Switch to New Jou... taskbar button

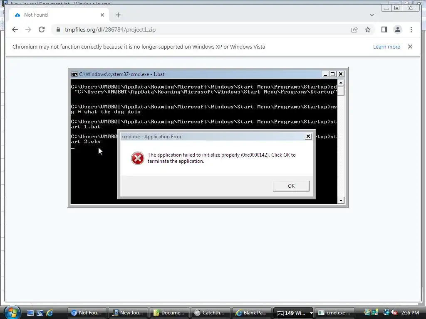pyautogui.click(x=128, y=313)
